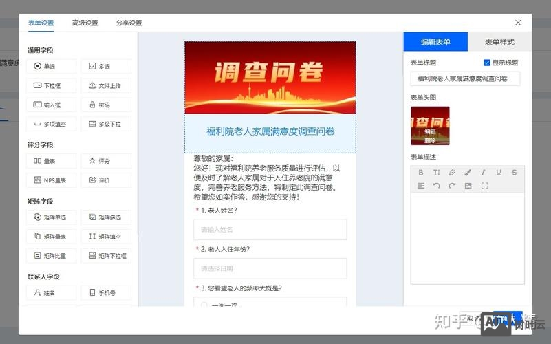
Task: Add a 下拉框 dropdown field
Action: (x=52, y=85)
